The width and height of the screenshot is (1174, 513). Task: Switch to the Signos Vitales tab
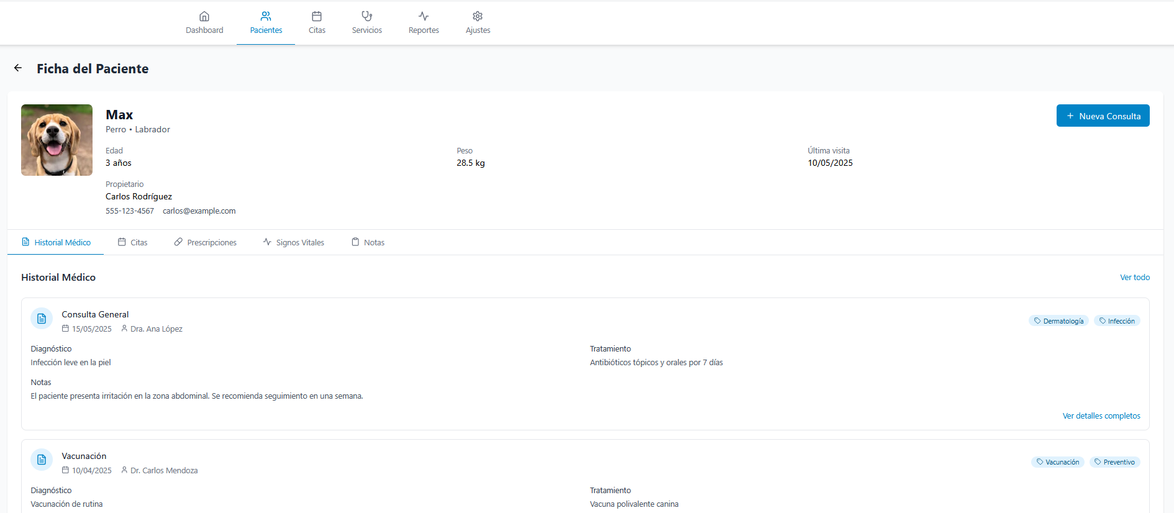tap(293, 242)
